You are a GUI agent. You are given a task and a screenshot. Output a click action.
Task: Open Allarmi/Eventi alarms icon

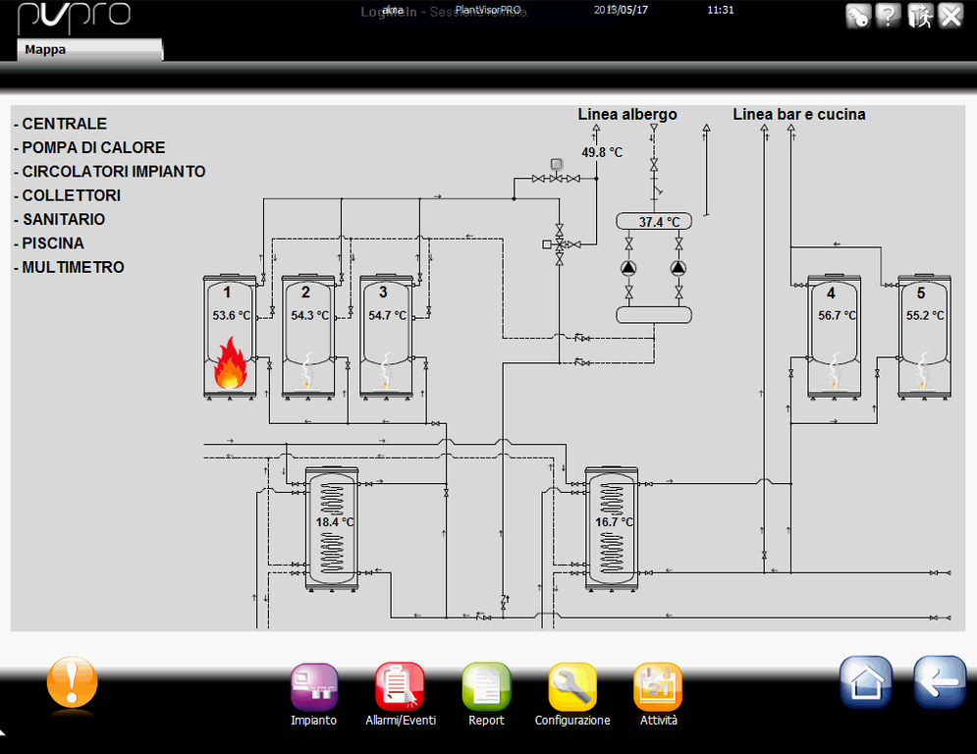click(400, 687)
